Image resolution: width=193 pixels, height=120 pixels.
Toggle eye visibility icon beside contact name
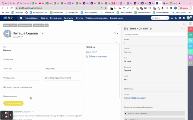(x=115, y=34)
